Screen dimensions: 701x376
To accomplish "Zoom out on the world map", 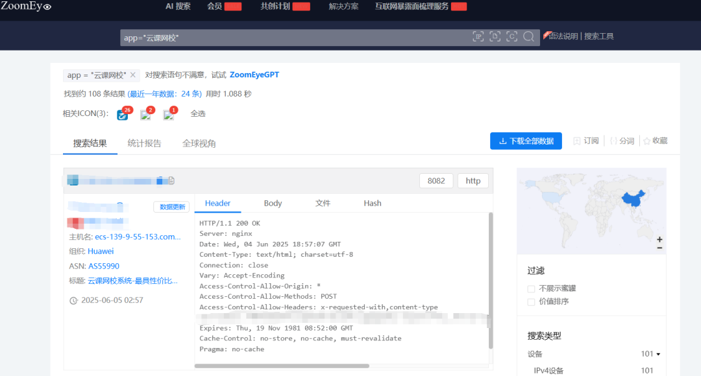I will pyautogui.click(x=659, y=248).
